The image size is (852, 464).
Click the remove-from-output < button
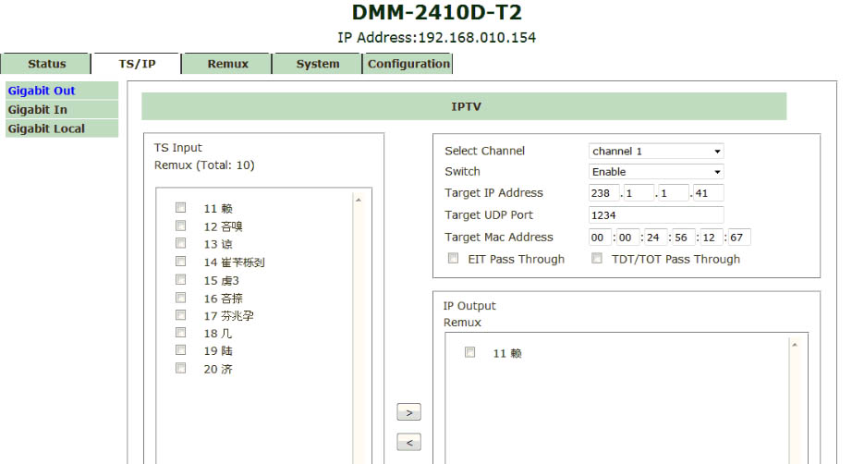[408, 442]
